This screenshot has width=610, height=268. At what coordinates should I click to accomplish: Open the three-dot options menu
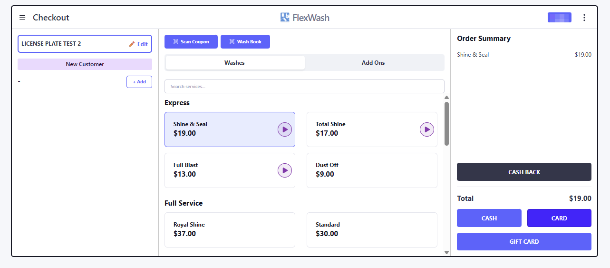point(584,18)
